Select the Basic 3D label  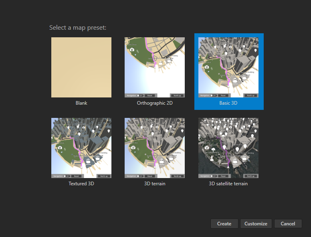click(228, 103)
